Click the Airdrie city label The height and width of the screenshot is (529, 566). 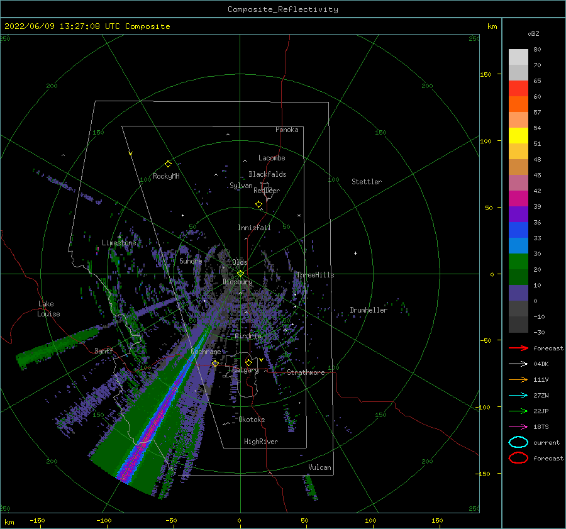tap(248, 336)
